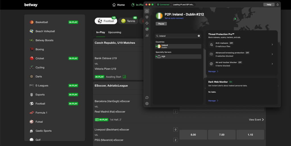Click the Ireland flag in connection header
This screenshot has width=291, height=146.
159,16
